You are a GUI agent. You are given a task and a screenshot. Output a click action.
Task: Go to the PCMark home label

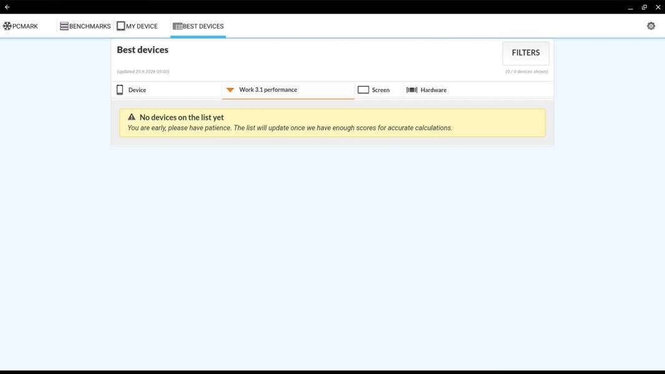pos(25,26)
